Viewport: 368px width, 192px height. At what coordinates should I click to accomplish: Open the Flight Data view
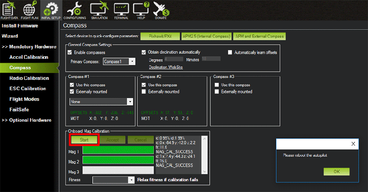(x=9, y=10)
